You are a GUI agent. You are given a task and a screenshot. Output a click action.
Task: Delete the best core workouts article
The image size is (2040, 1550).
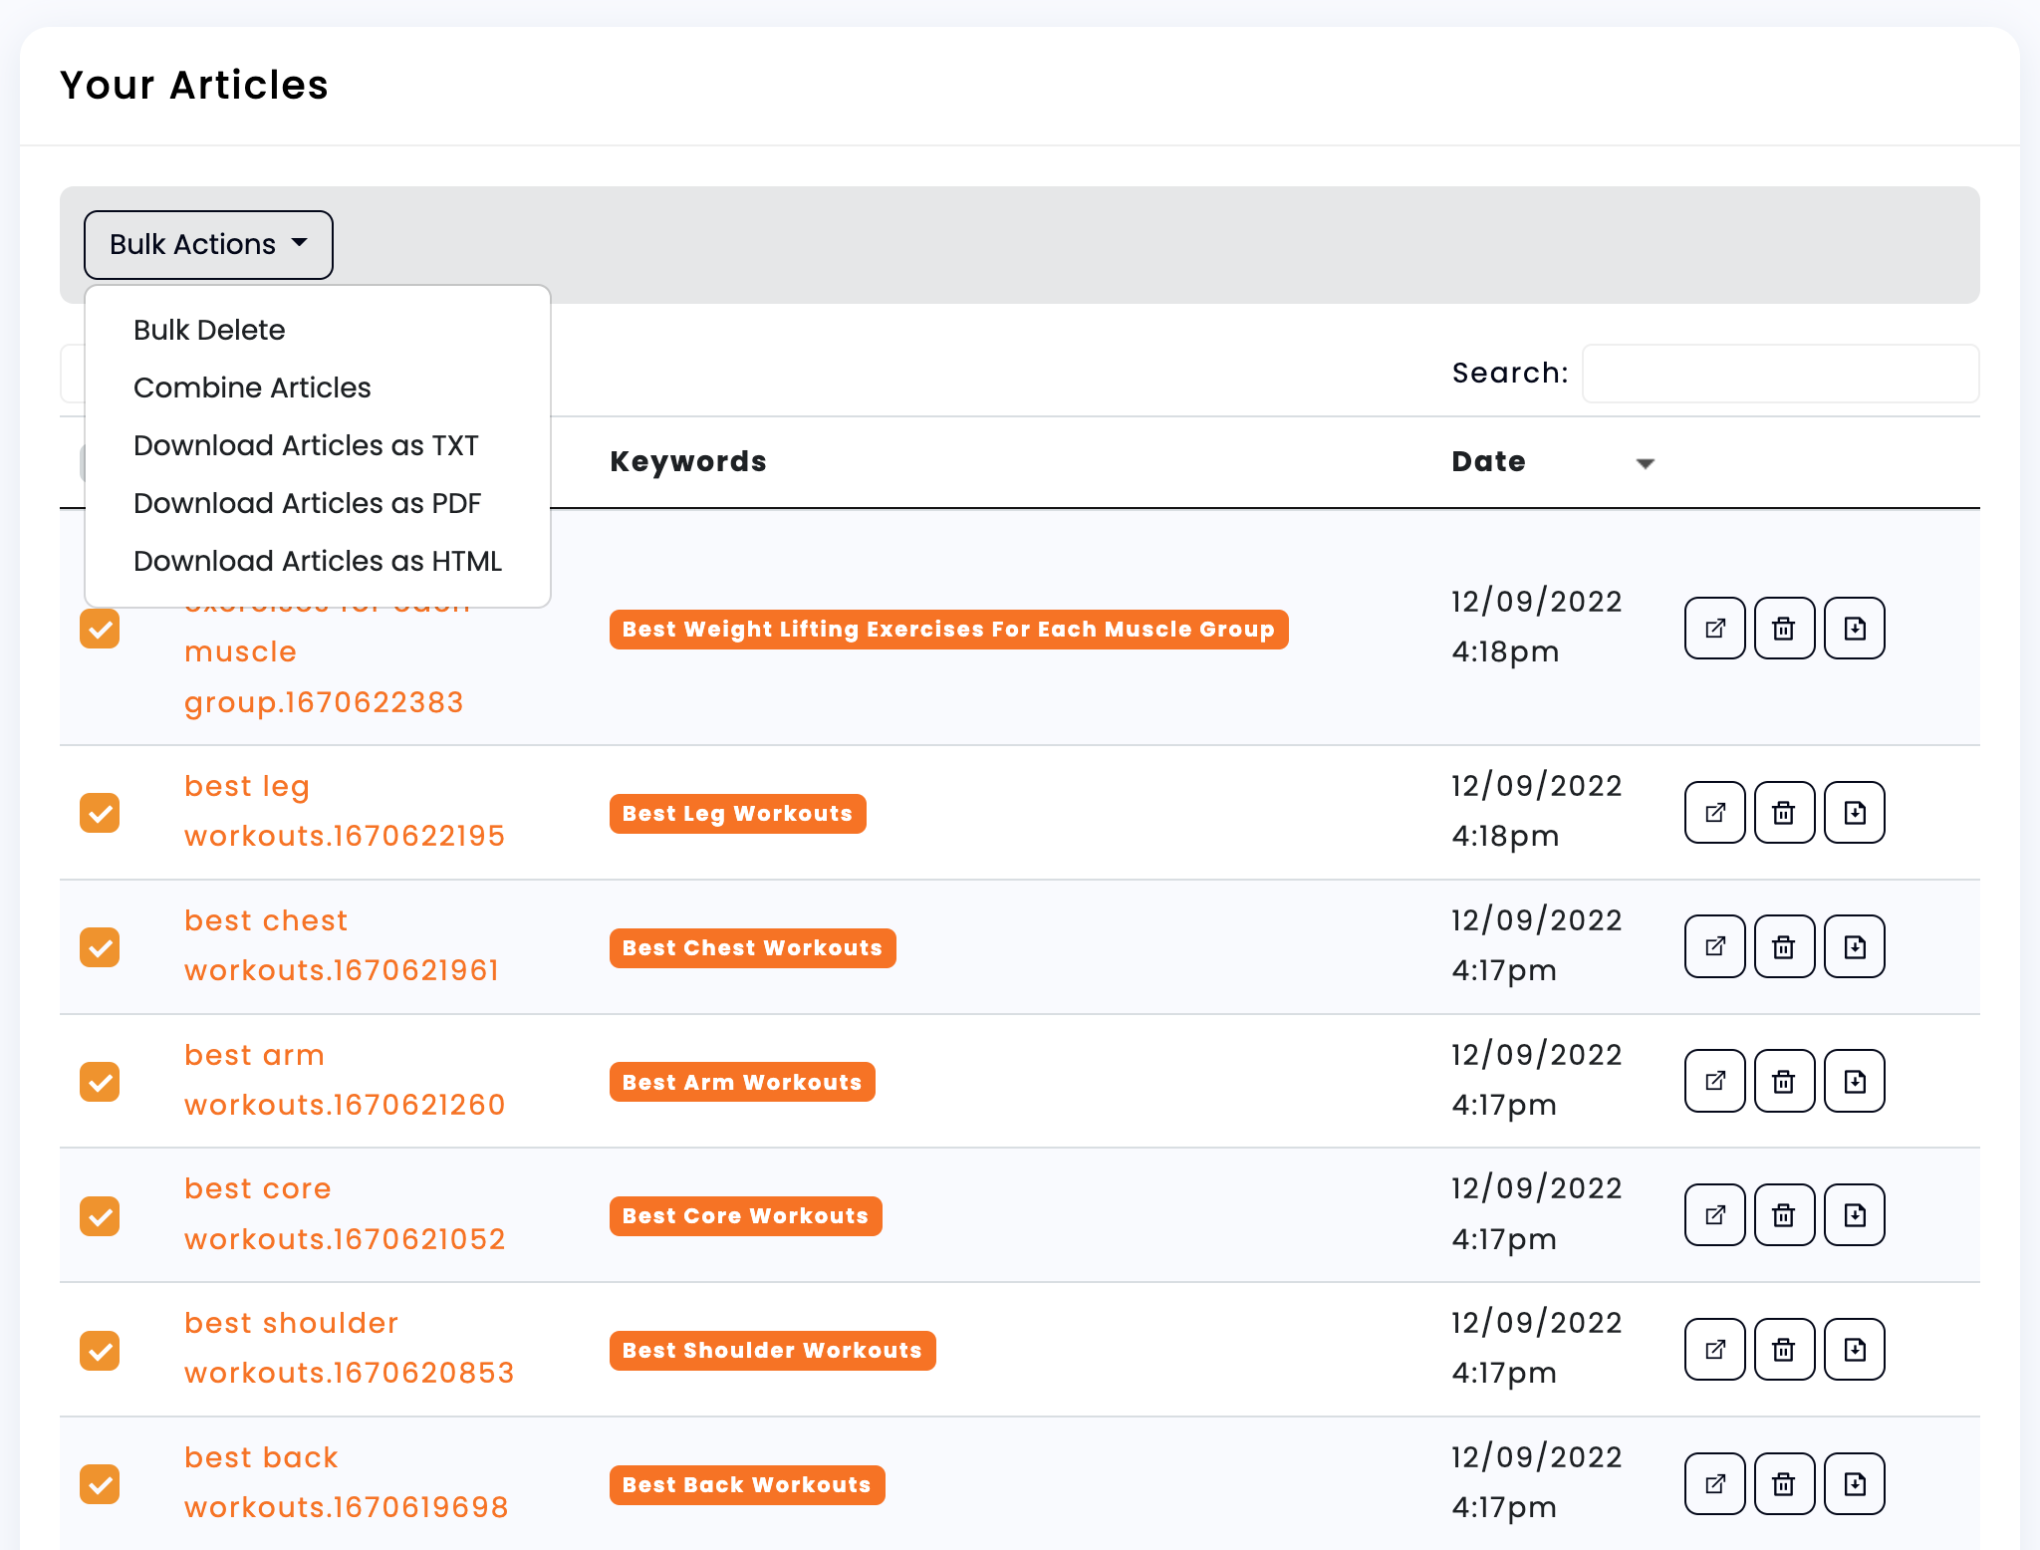(1783, 1215)
